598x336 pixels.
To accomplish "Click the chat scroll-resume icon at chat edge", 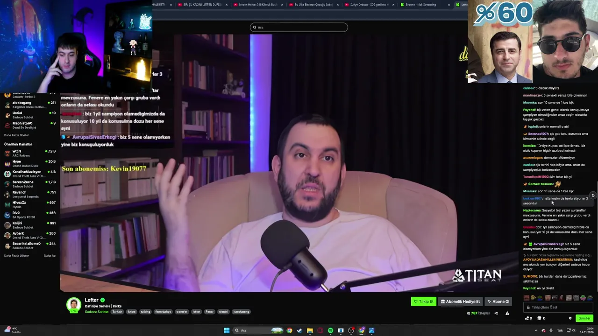I will [x=593, y=196].
